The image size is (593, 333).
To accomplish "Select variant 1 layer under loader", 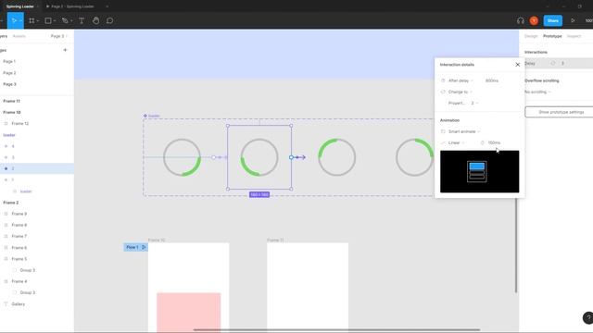I will pyautogui.click(x=13, y=180).
